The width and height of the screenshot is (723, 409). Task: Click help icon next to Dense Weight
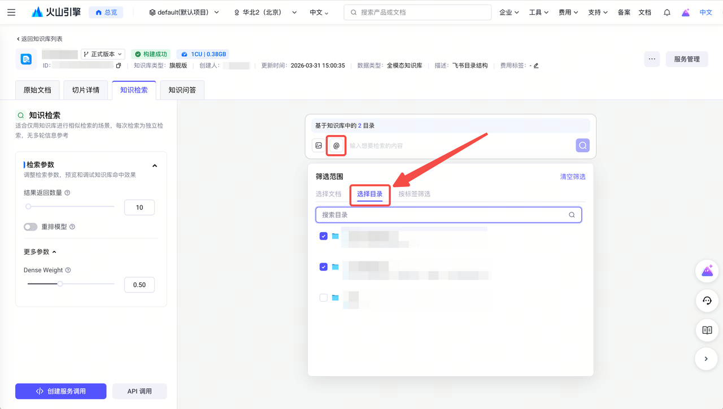(68, 270)
